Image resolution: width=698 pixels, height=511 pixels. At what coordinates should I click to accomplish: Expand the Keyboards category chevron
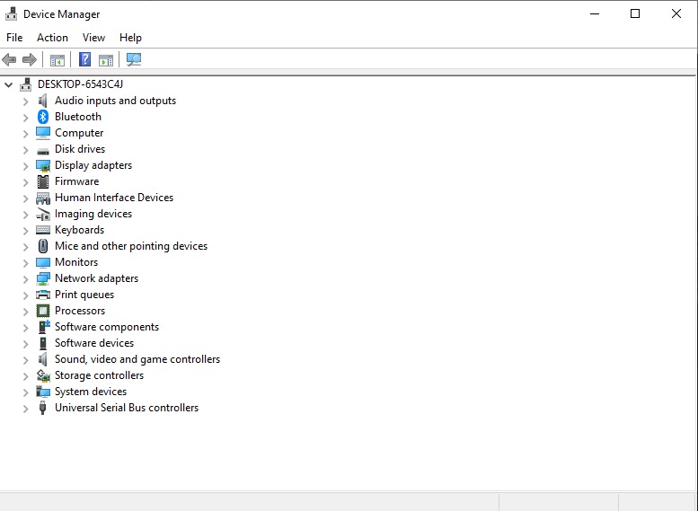(x=26, y=231)
